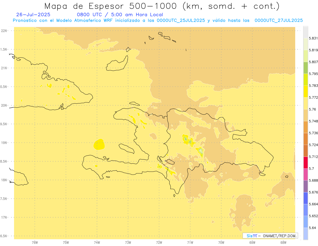Click the 72W longitude axis label

point(159,243)
